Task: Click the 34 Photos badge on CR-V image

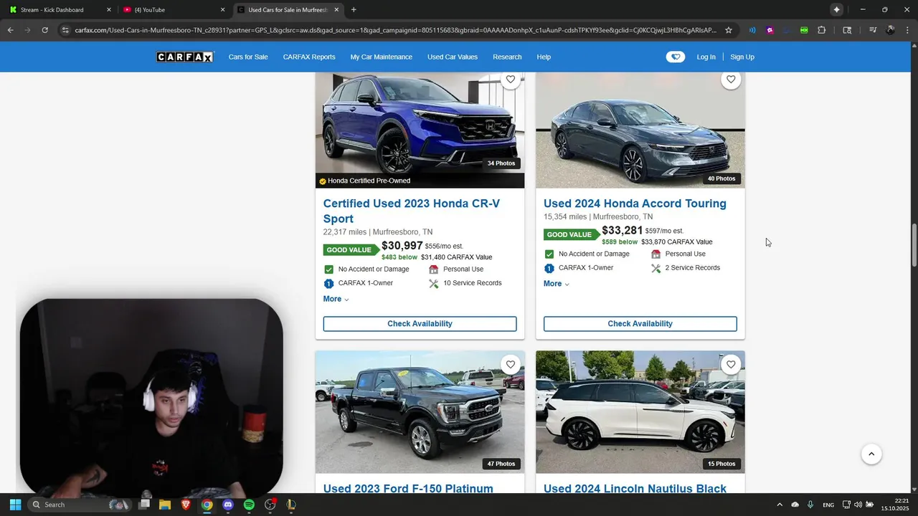Action: [501, 163]
